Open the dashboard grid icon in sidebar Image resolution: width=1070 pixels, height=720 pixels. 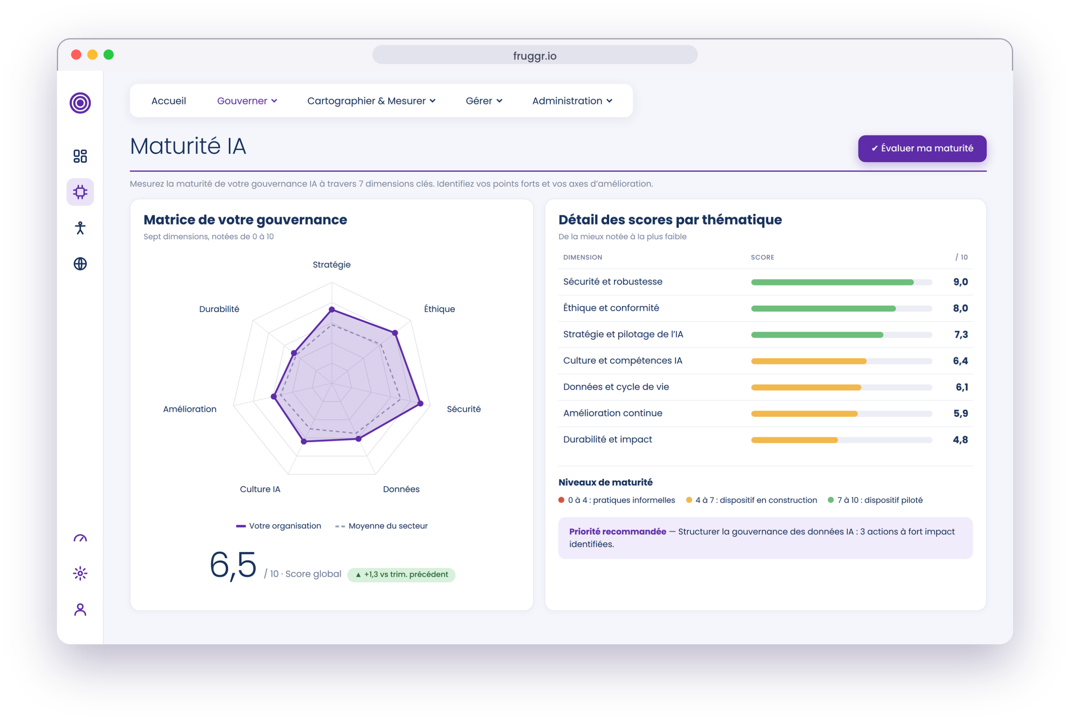(x=80, y=156)
